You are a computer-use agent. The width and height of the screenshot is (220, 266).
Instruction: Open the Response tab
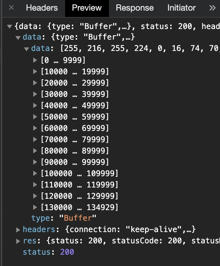point(134,8)
